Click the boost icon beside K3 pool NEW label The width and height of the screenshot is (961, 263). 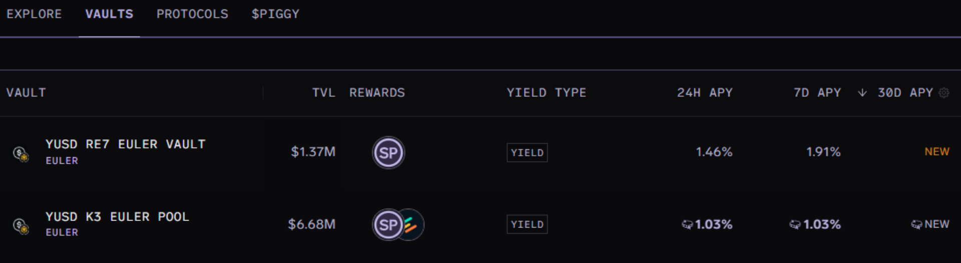pyautogui.click(x=916, y=225)
